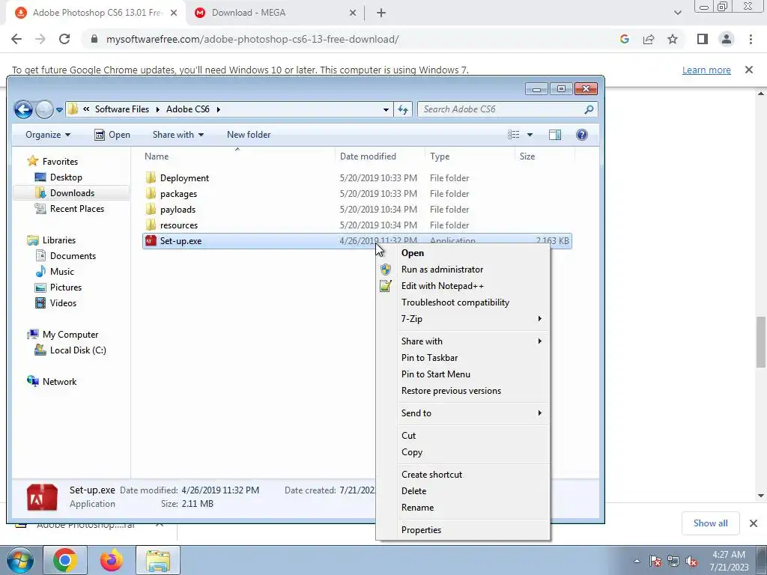Image resolution: width=767 pixels, height=575 pixels.
Task: Open recent pages dropdown next to nav arrows
Action: point(59,110)
